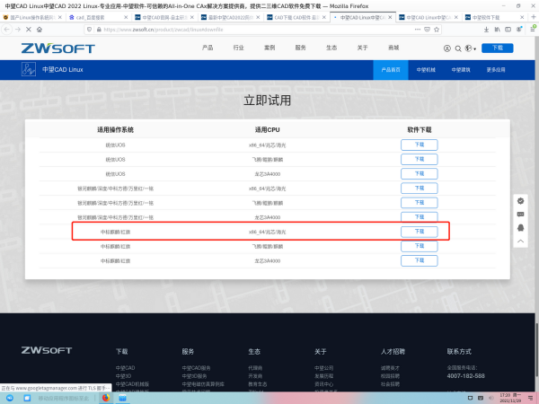
Task: Download the 中标麒麟/红旗 x86_64 version
Action: click(419, 232)
